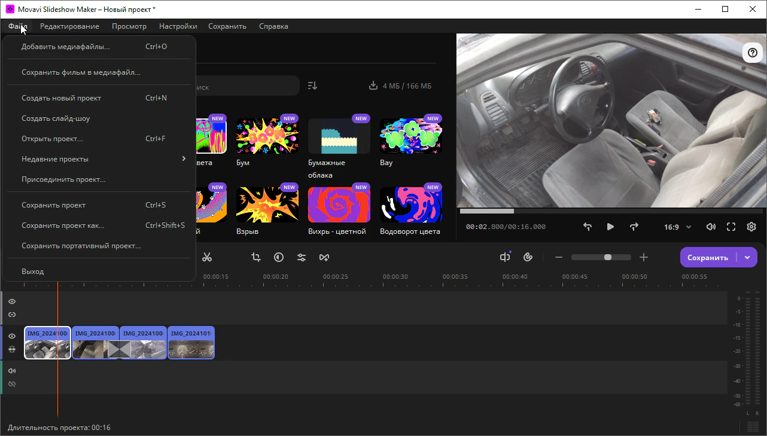The width and height of the screenshot is (767, 436).
Task: Open the crop and rotate tool
Action: coord(256,257)
